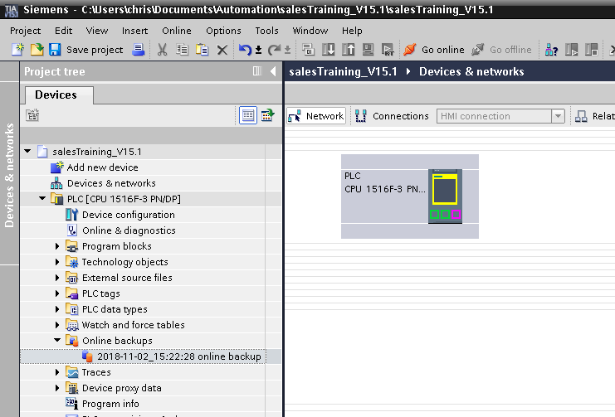Open the Project menu

coord(25,31)
